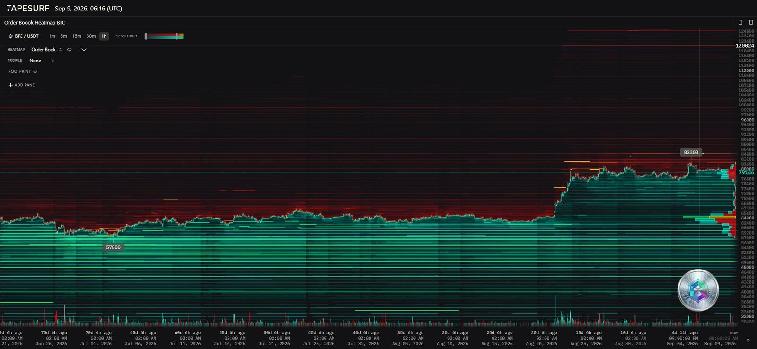Click the double-arrow scroll-to-latest icon
The width and height of the screenshot is (757, 349).
point(748,340)
